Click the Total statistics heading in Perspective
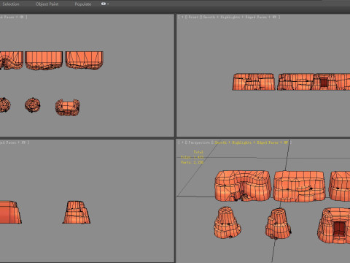This screenshot has width=350, height=263. coord(198,152)
